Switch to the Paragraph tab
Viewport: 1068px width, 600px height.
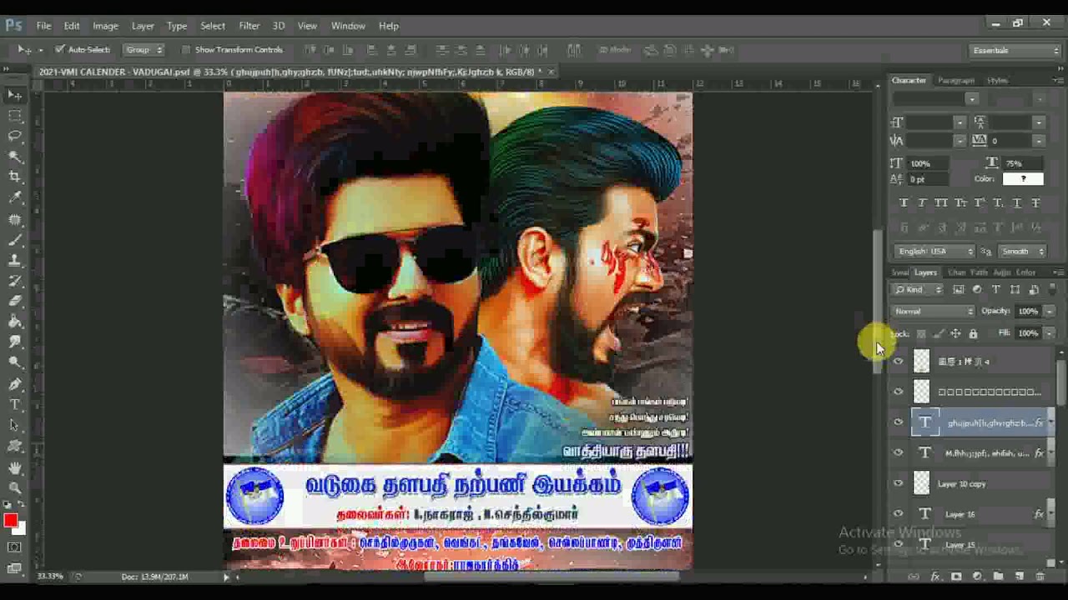tap(956, 81)
